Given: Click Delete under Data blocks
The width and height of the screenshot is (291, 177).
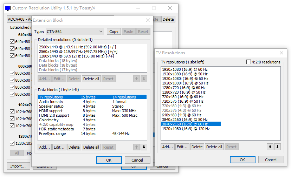Looking at the screenshot, I should point(74,147).
